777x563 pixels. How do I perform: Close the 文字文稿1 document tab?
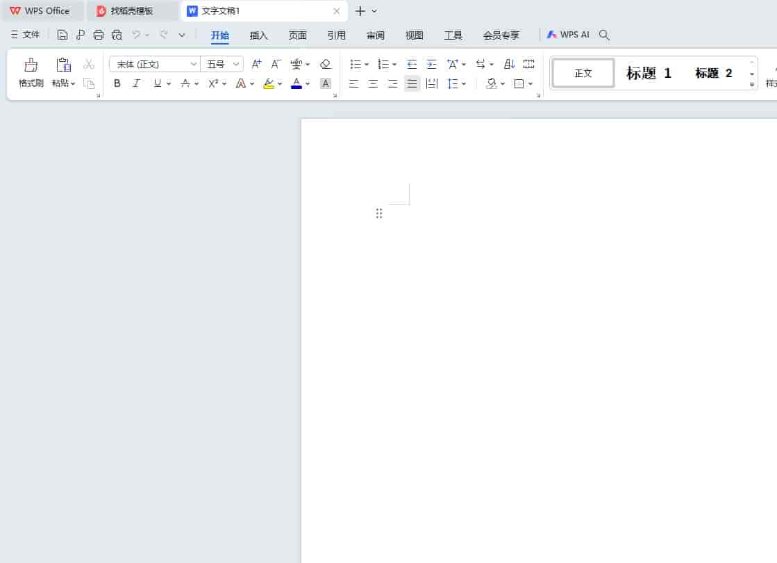pos(337,11)
